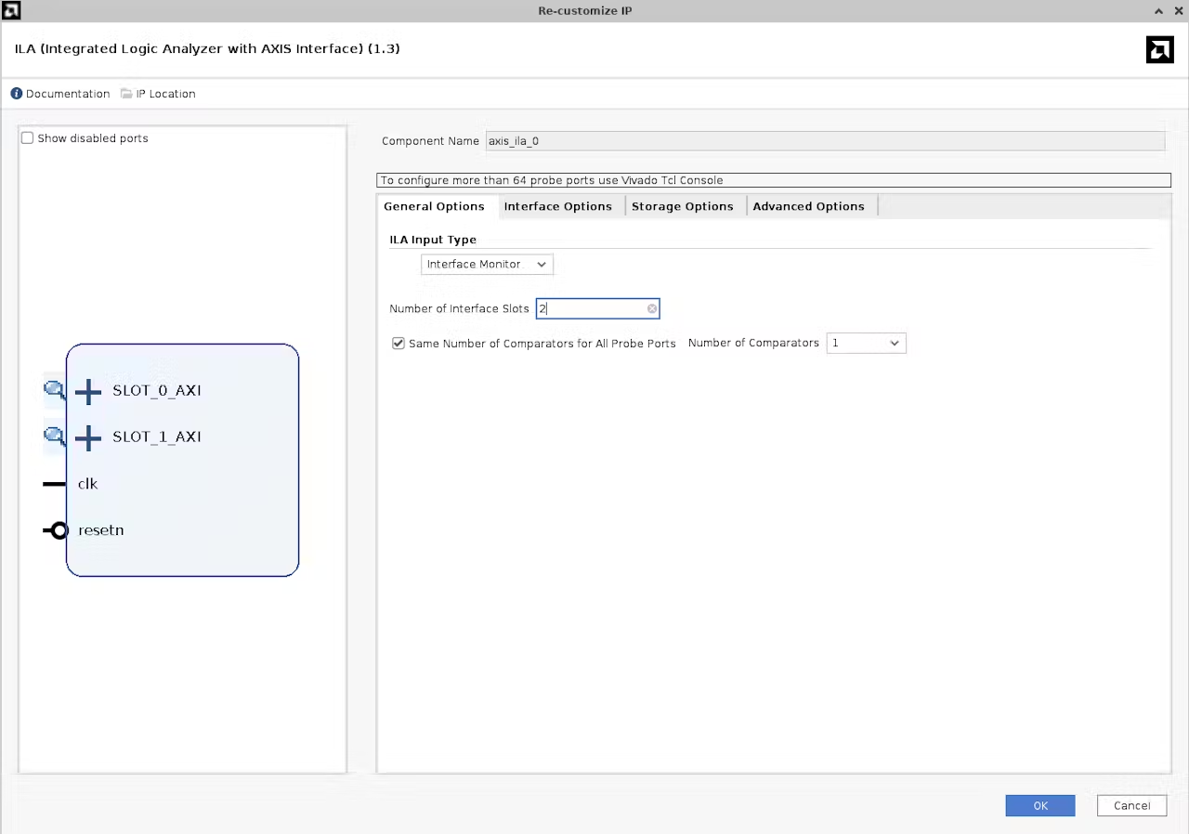Switch to General Options tab
This screenshot has height=834, width=1189.
[x=434, y=206]
